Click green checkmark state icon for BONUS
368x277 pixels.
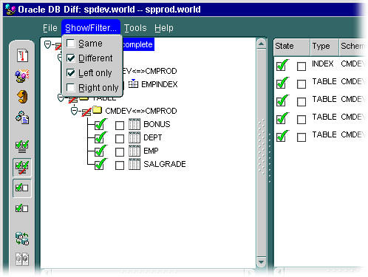(101, 124)
